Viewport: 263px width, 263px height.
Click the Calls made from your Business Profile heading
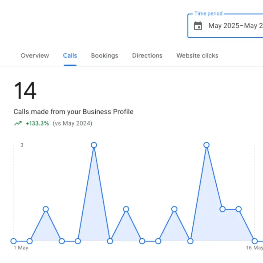74,111
